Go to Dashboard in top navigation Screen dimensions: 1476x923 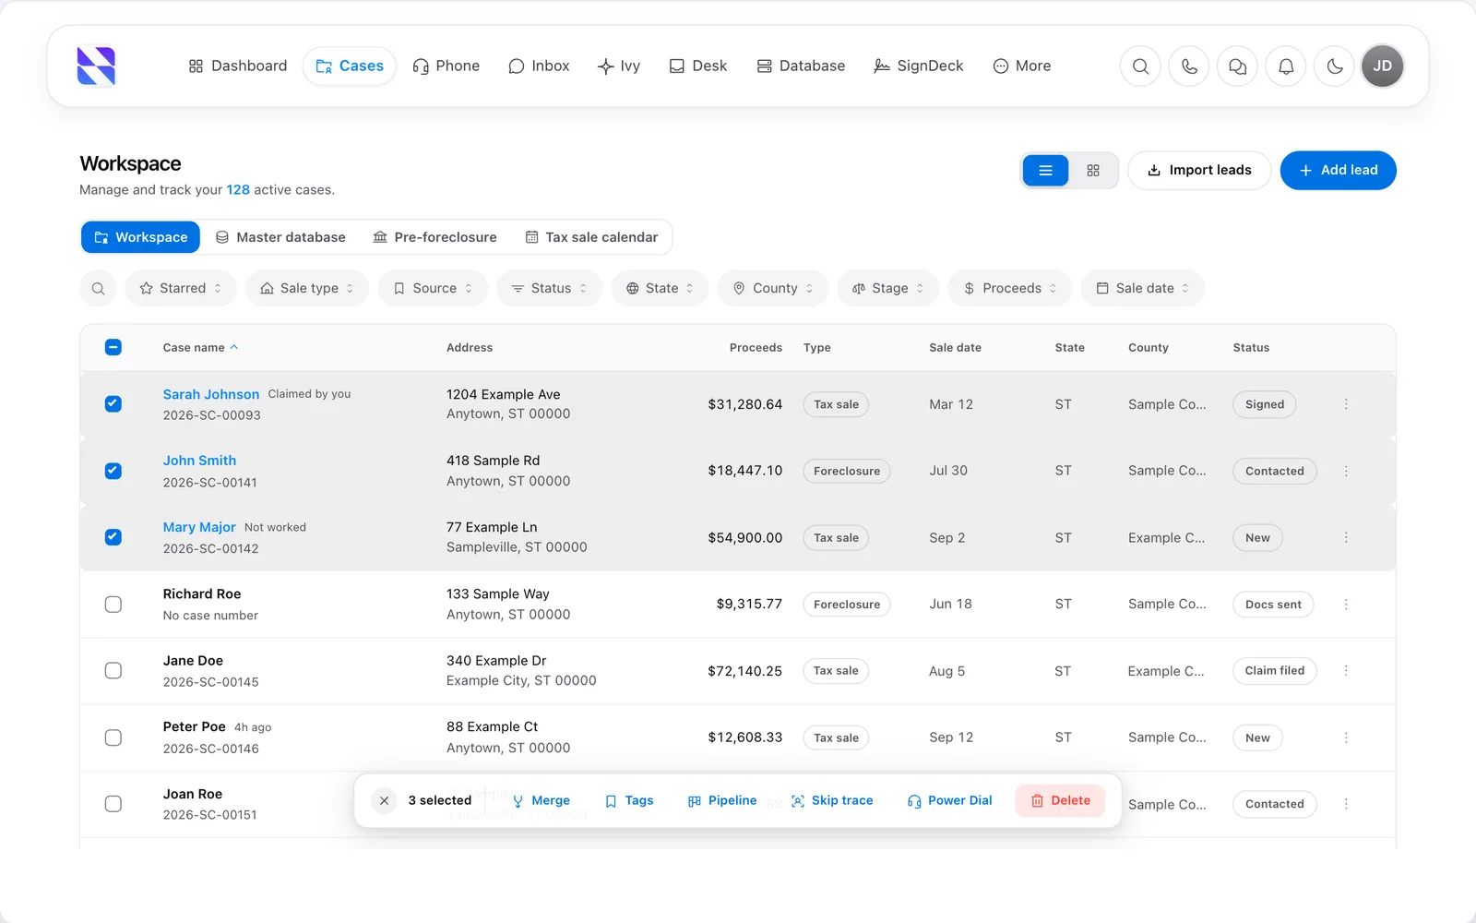[238, 66]
